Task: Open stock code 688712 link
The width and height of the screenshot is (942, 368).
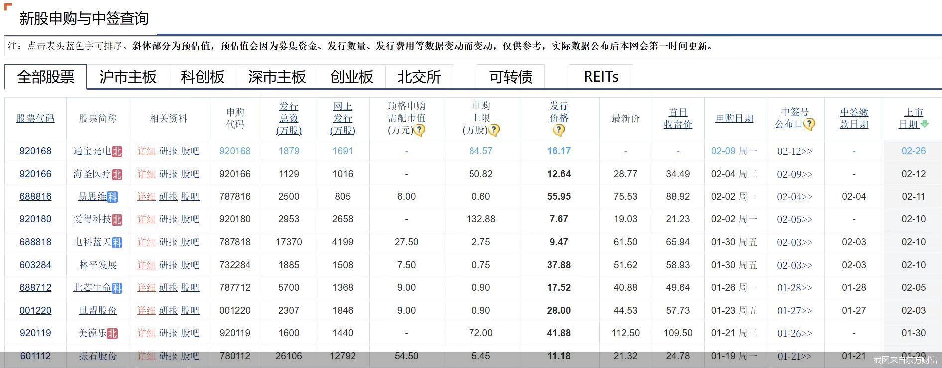Action: pos(35,288)
